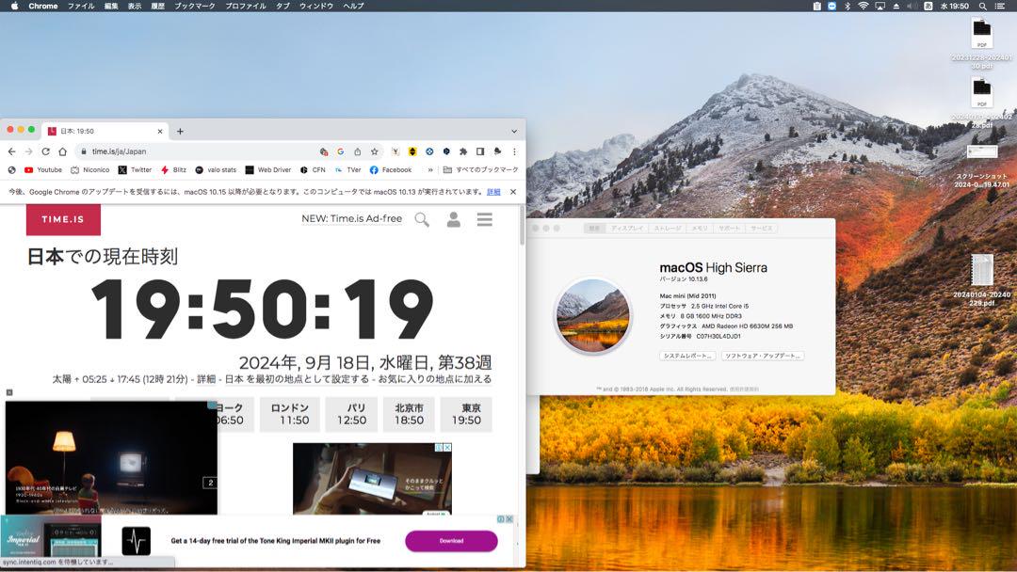Click the lamp and TV video thumbnail
1017x572 pixels.
(x=111, y=458)
